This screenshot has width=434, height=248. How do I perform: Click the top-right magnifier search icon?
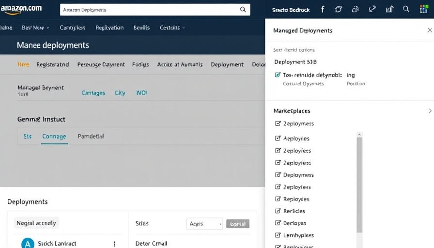tap(406, 9)
